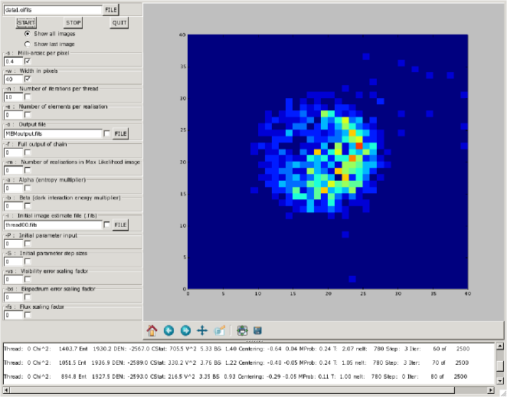Select the Show all images option
The height and width of the screenshot is (397, 507).
click(x=28, y=34)
